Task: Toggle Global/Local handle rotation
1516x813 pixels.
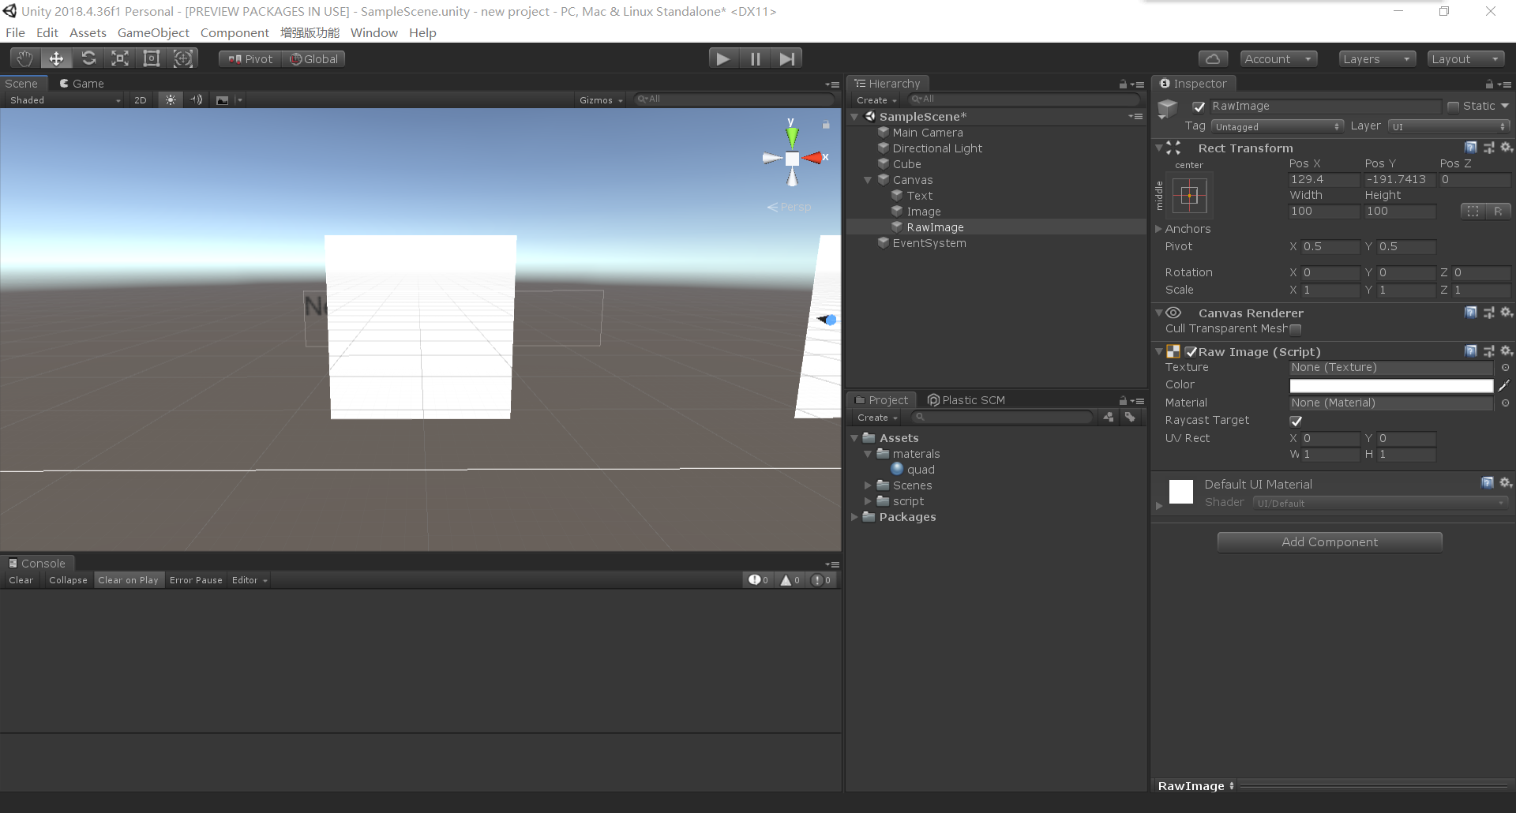Action: pyautogui.click(x=313, y=59)
